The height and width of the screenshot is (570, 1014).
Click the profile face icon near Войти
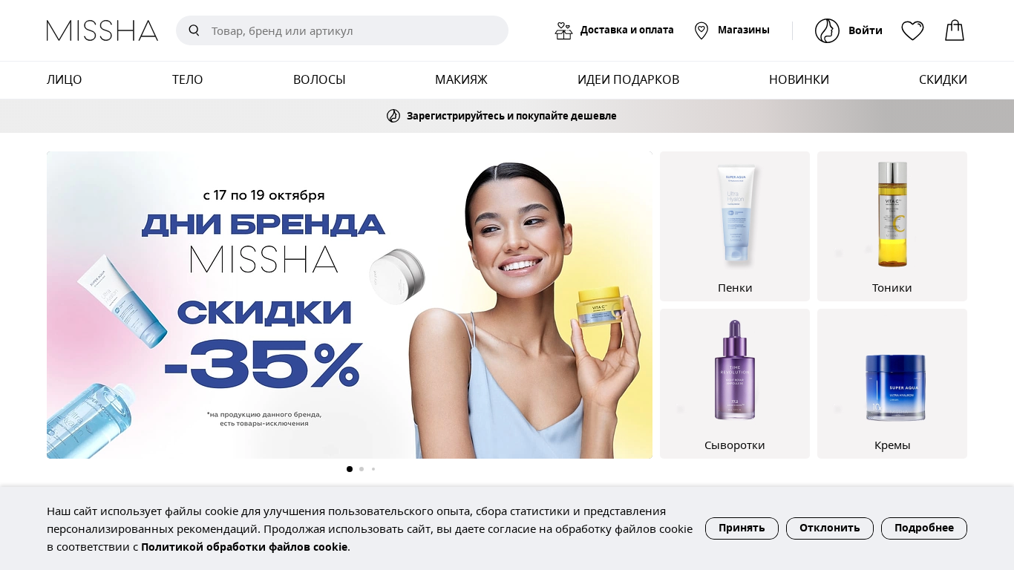827,30
